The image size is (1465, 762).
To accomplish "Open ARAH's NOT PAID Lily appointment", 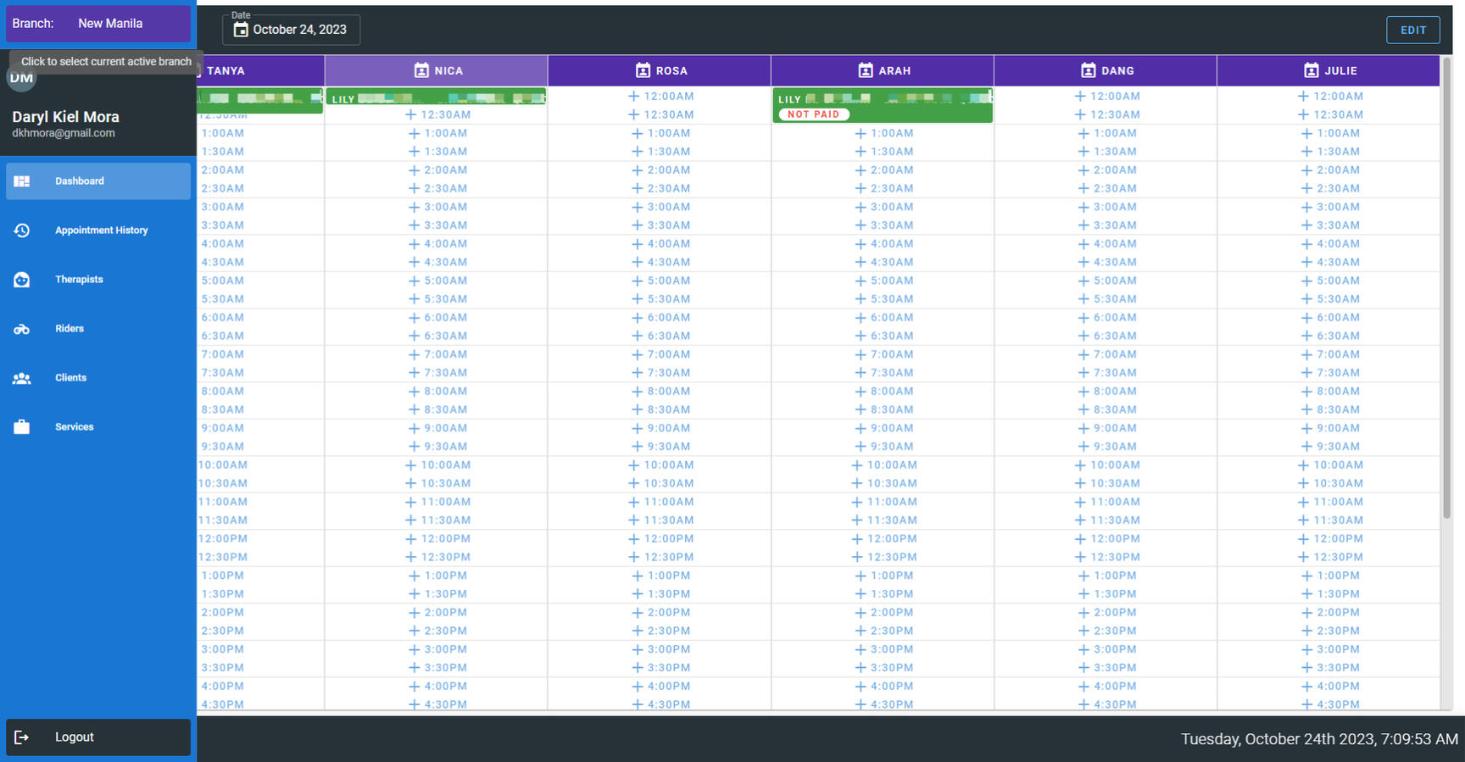I will coord(882,106).
